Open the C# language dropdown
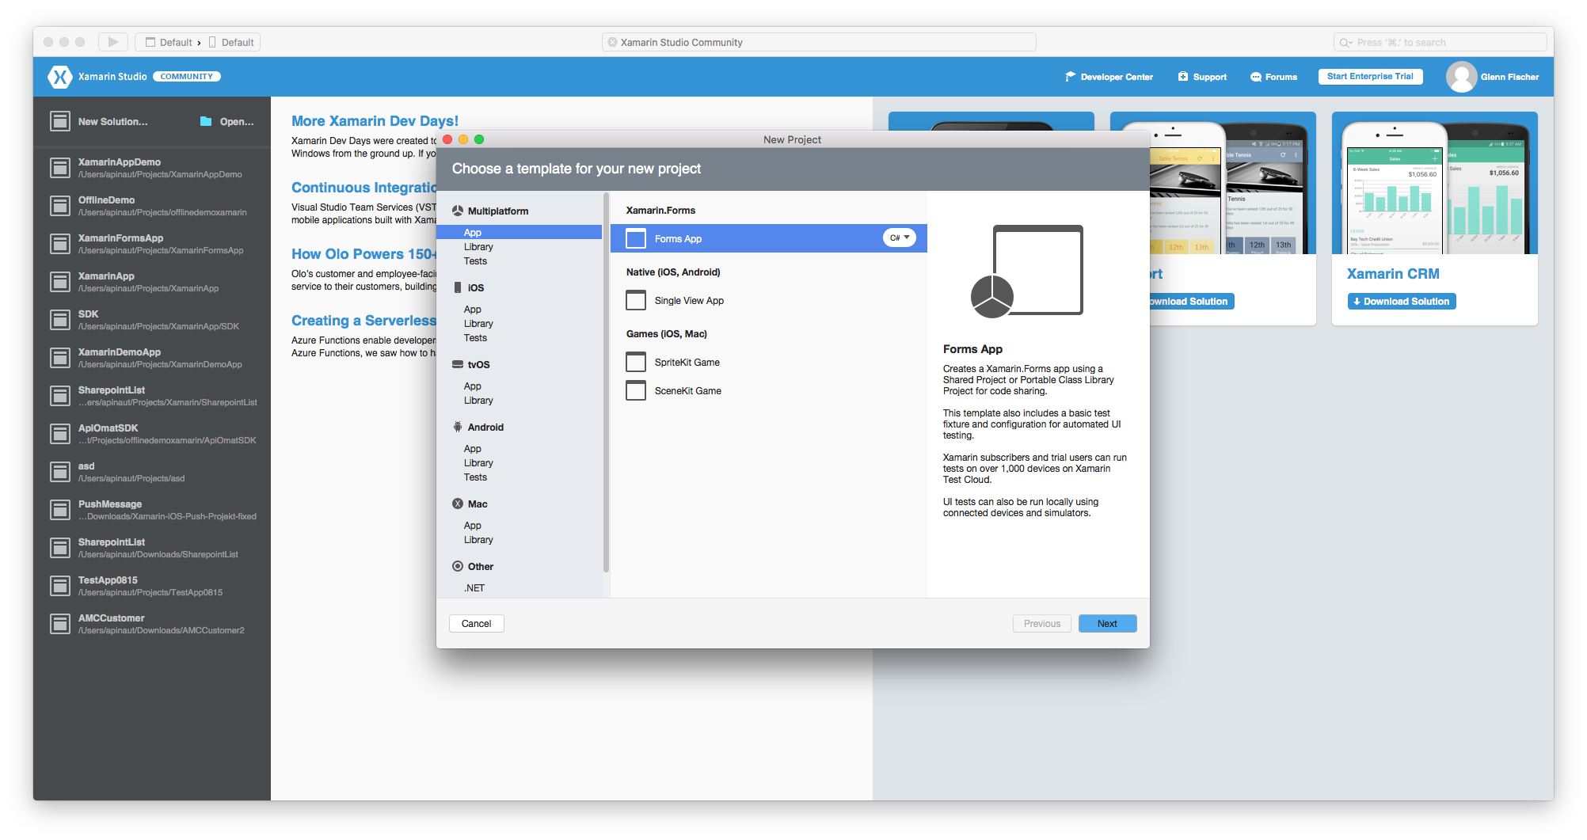The width and height of the screenshot is (1587, 840). 900,238
